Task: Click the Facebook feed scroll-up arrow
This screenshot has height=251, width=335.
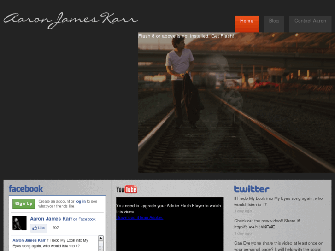Action: click(100, 238)
